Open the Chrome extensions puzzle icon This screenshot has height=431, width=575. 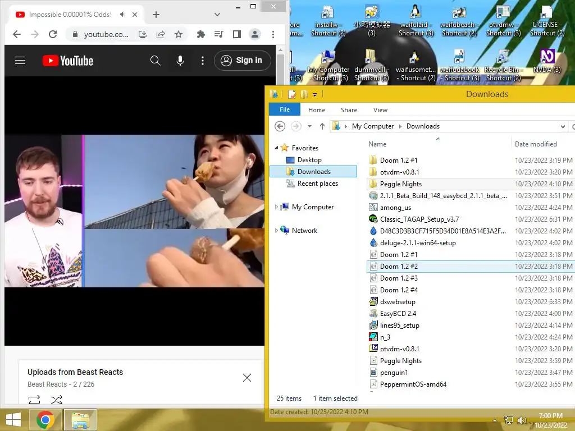pos(201,34)
